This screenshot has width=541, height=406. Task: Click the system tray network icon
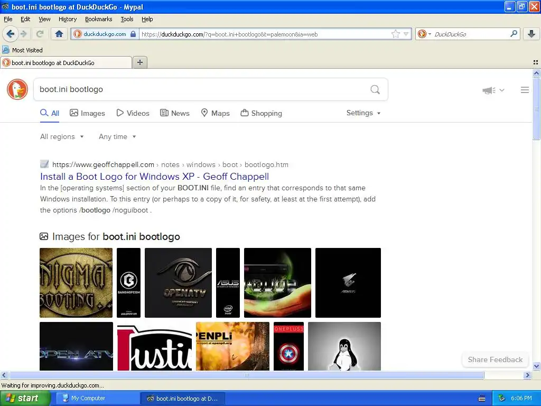coord(502,399)
